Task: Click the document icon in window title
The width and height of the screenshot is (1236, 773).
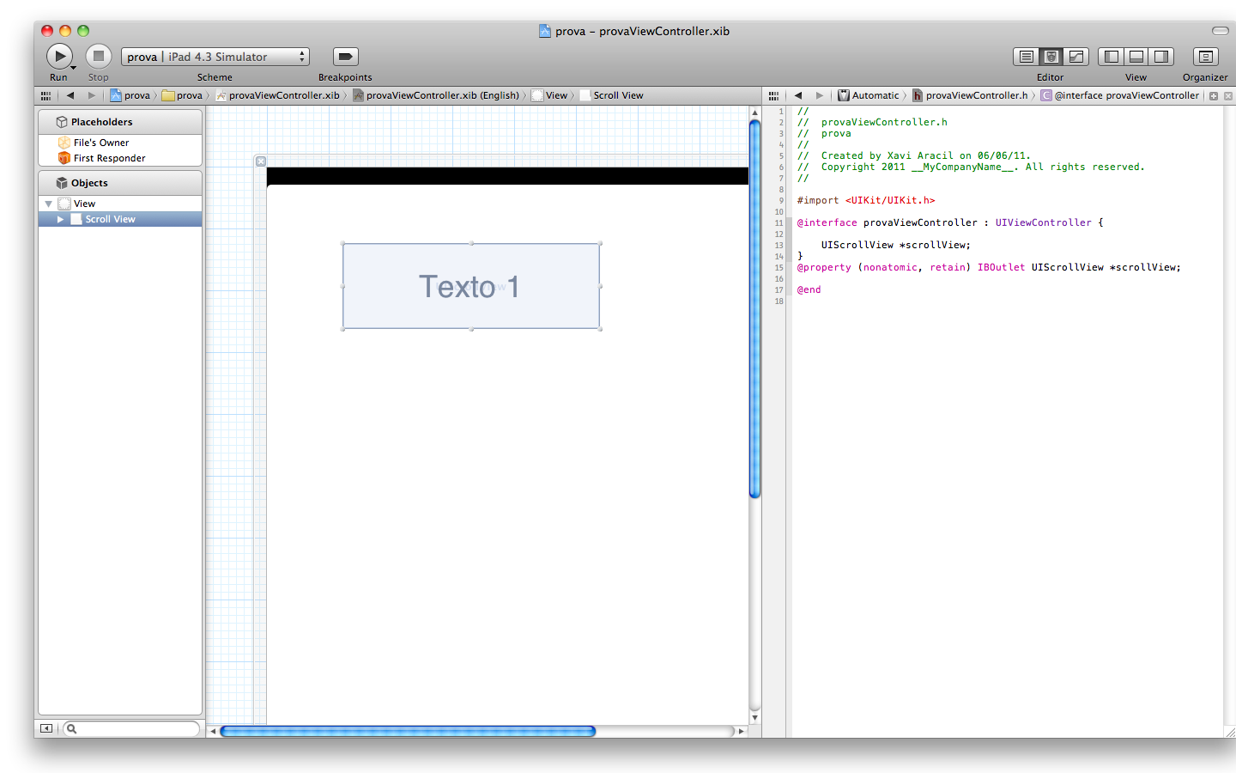Action: [x=545, y=31]
